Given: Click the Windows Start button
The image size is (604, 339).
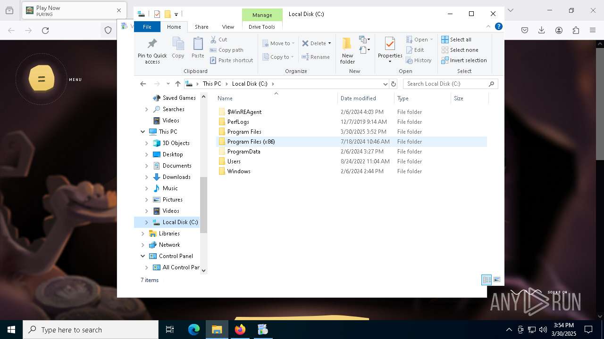Looking at the screenshot, I should pos(11,330).
